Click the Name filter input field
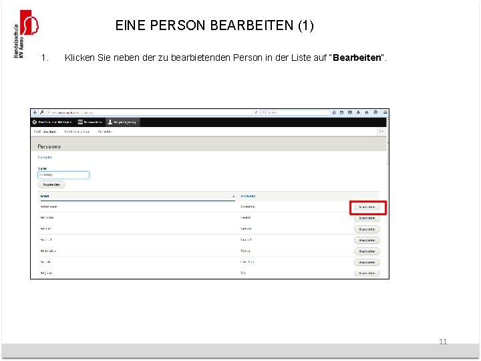 63,175
